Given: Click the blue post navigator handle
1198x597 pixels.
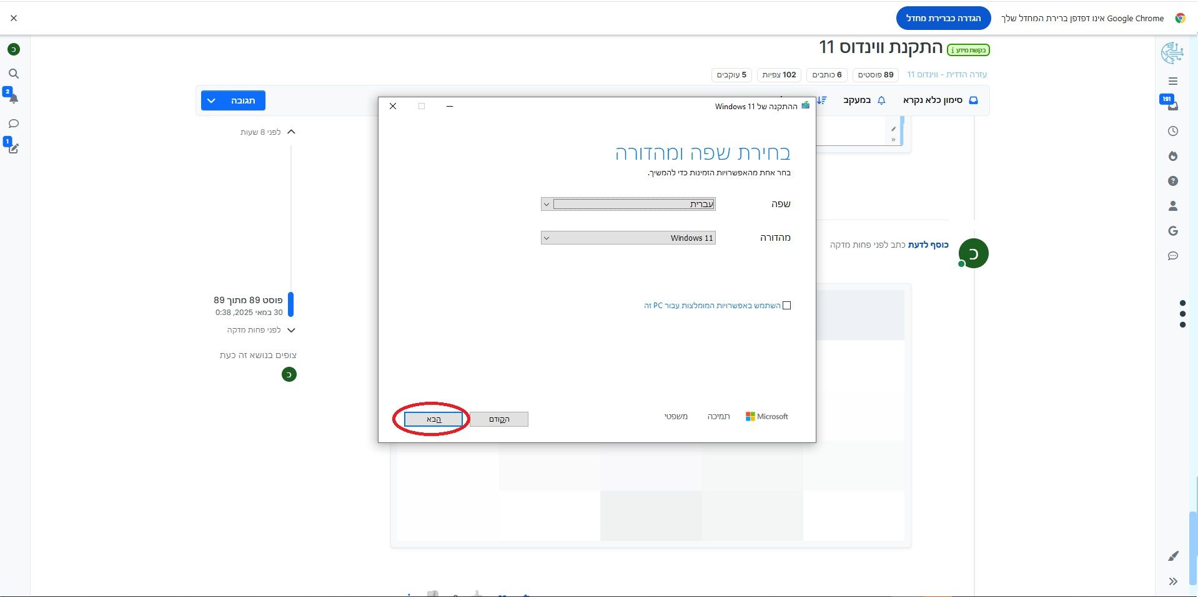Looking at the screenshot, I should tap(290, 304).
